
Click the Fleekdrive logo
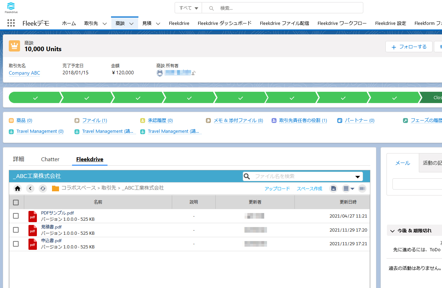point(11,8)
